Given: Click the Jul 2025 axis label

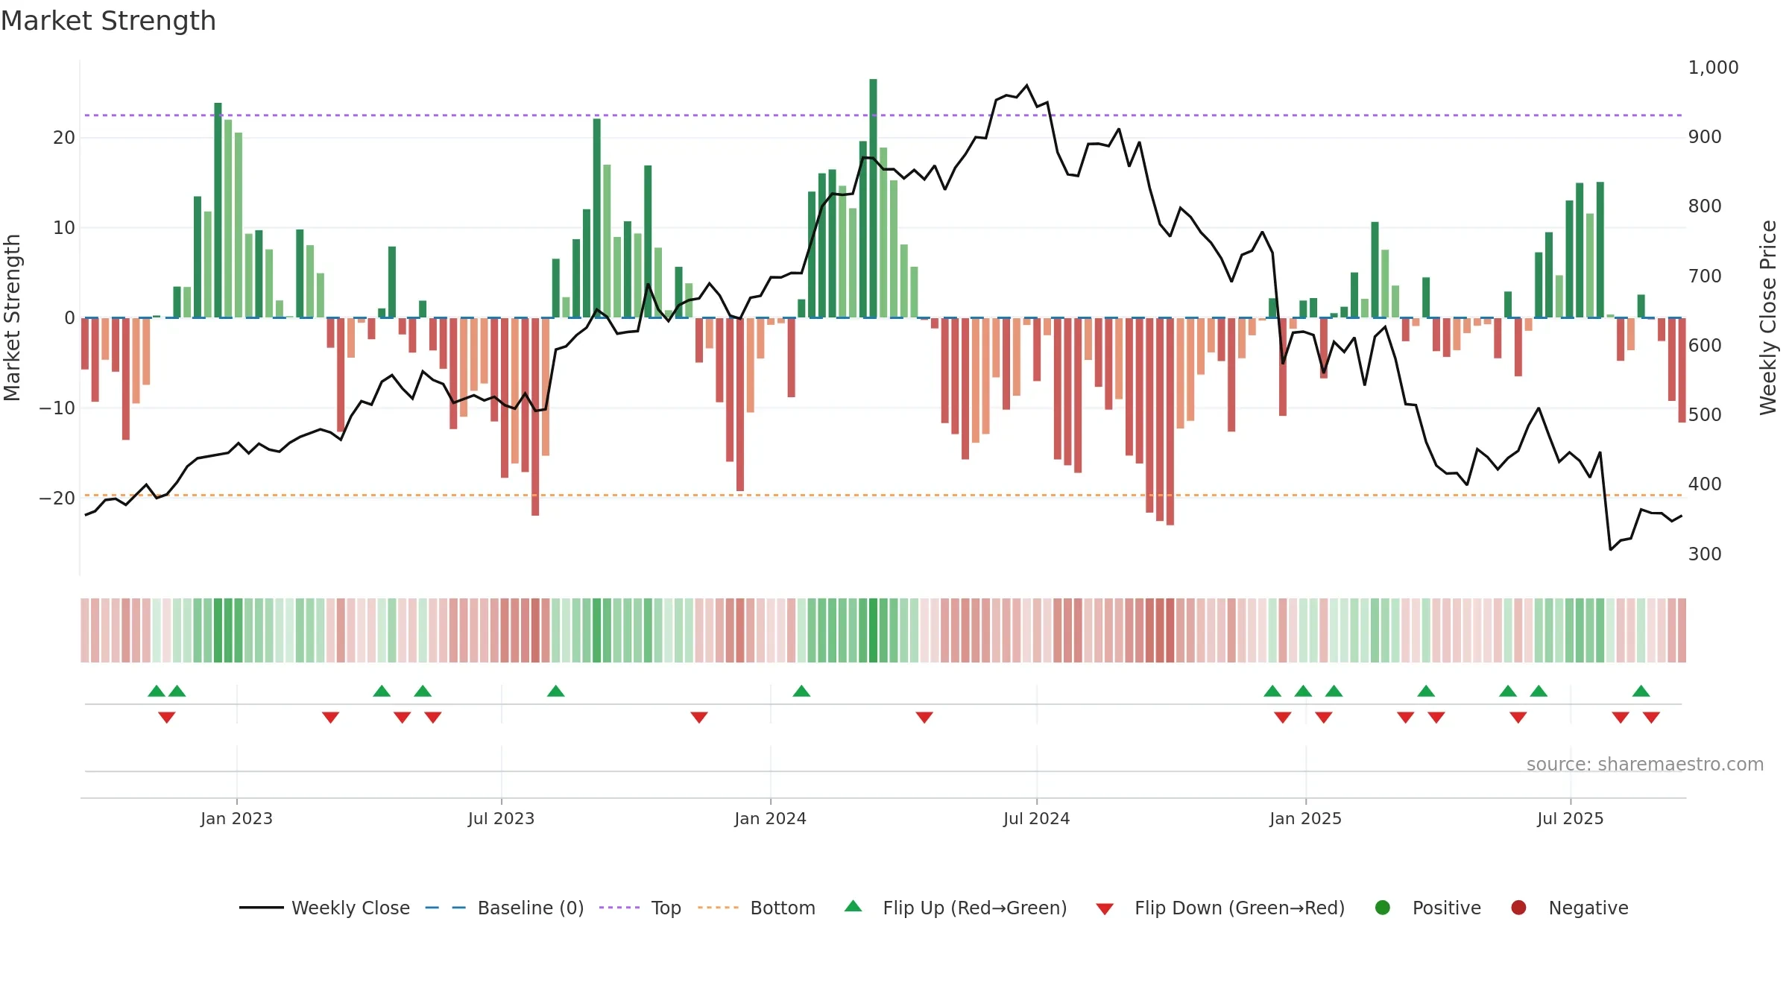Looking at the screenshot, I should [x=1570, y=819].
